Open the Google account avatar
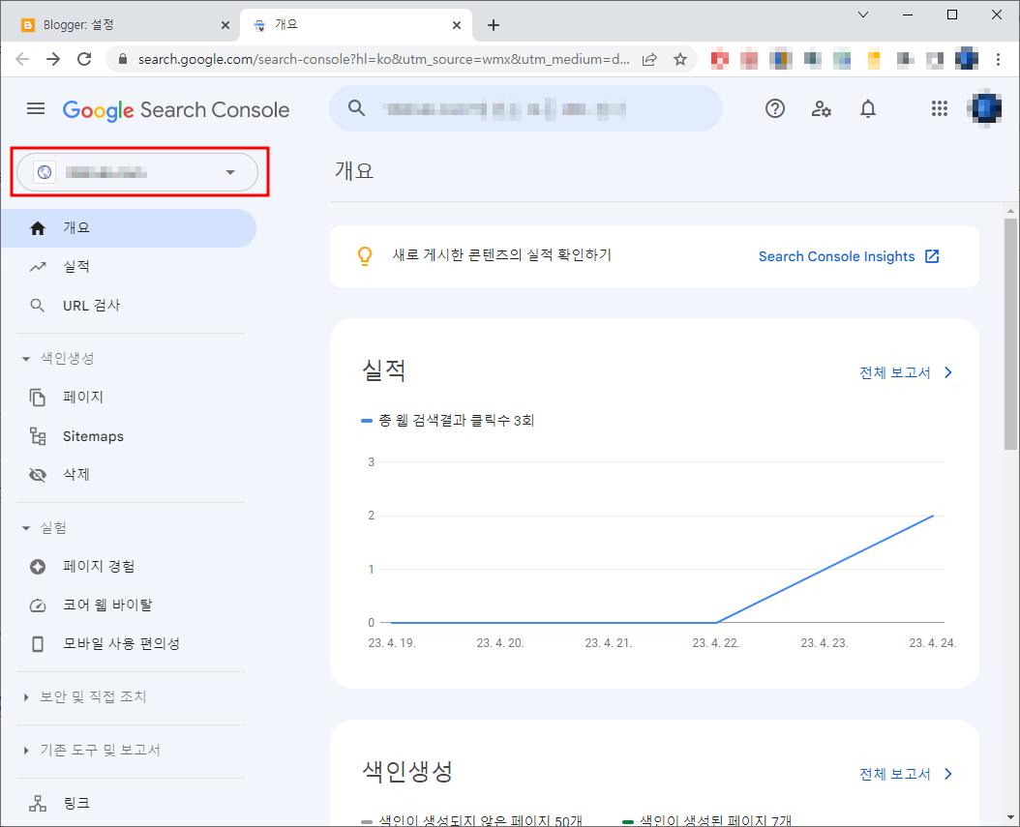This screenshot has height=827, width=1020. [x=985, y=108]
